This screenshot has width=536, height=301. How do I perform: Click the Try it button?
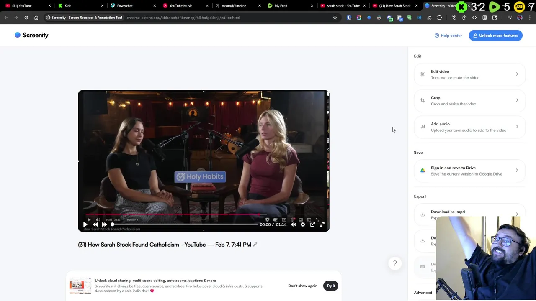(331, 286)
